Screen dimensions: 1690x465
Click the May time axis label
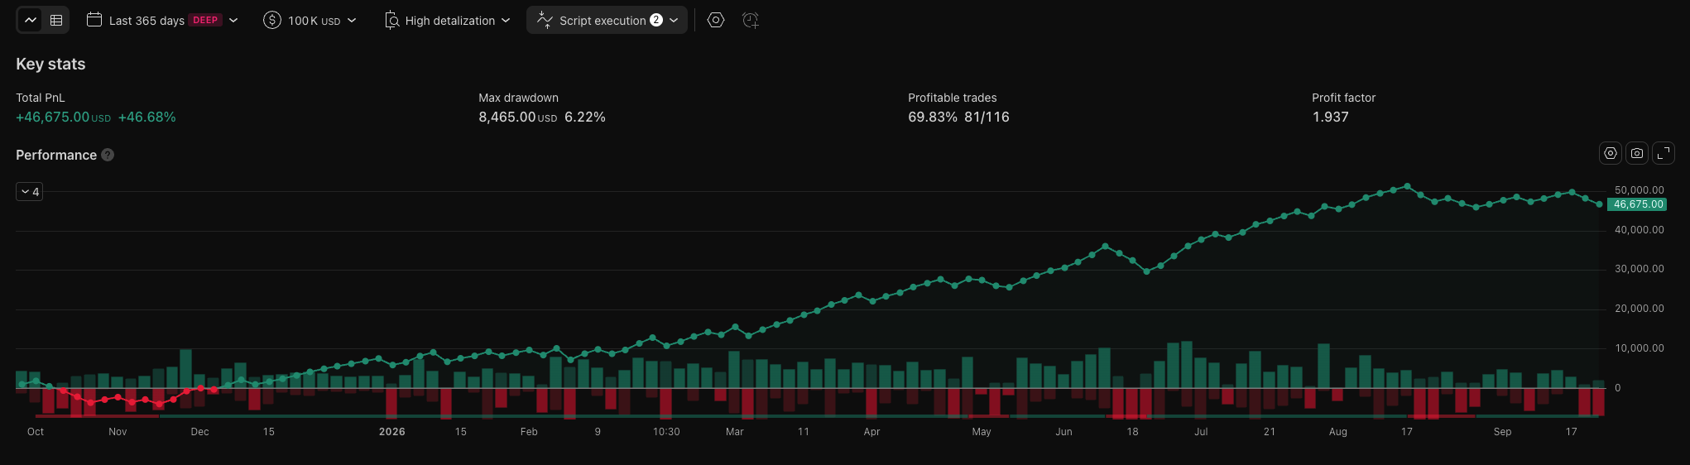(x=982, y=432)
